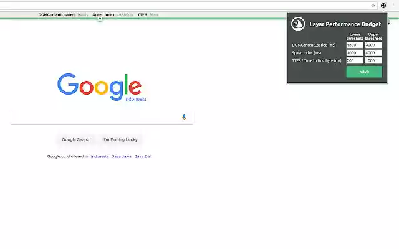Collapse the performance bar with the chevron
This screenshot has height=249, width=399.
click(100, 19)
